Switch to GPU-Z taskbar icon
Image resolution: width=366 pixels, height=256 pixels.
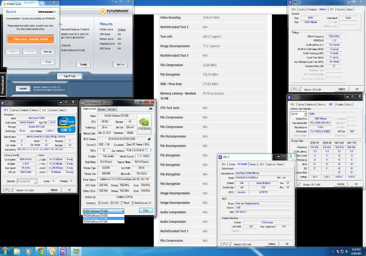coord(76,251)
